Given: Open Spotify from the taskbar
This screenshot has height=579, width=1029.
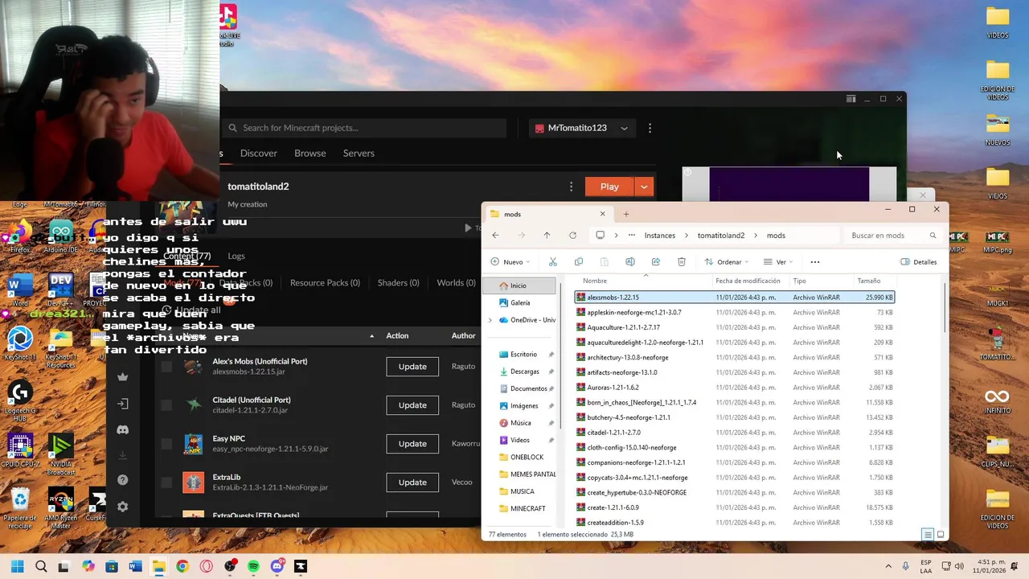Looking at the screenshot, I should coord(253,566).
